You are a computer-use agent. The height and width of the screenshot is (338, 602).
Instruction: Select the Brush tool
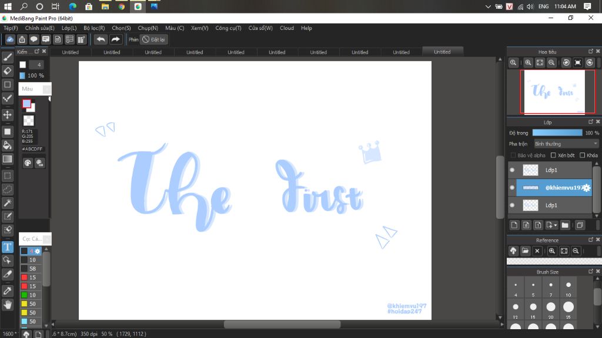7,58
